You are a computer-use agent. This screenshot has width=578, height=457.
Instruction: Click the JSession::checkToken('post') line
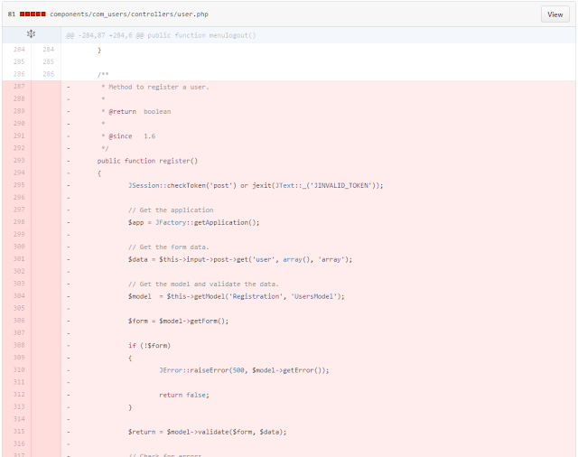[256, 185]
